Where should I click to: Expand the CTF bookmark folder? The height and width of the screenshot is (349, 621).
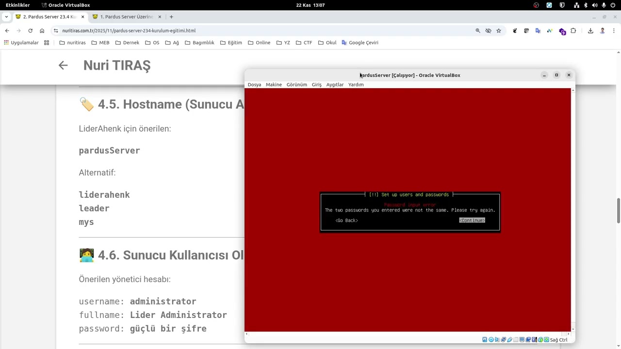304,43
